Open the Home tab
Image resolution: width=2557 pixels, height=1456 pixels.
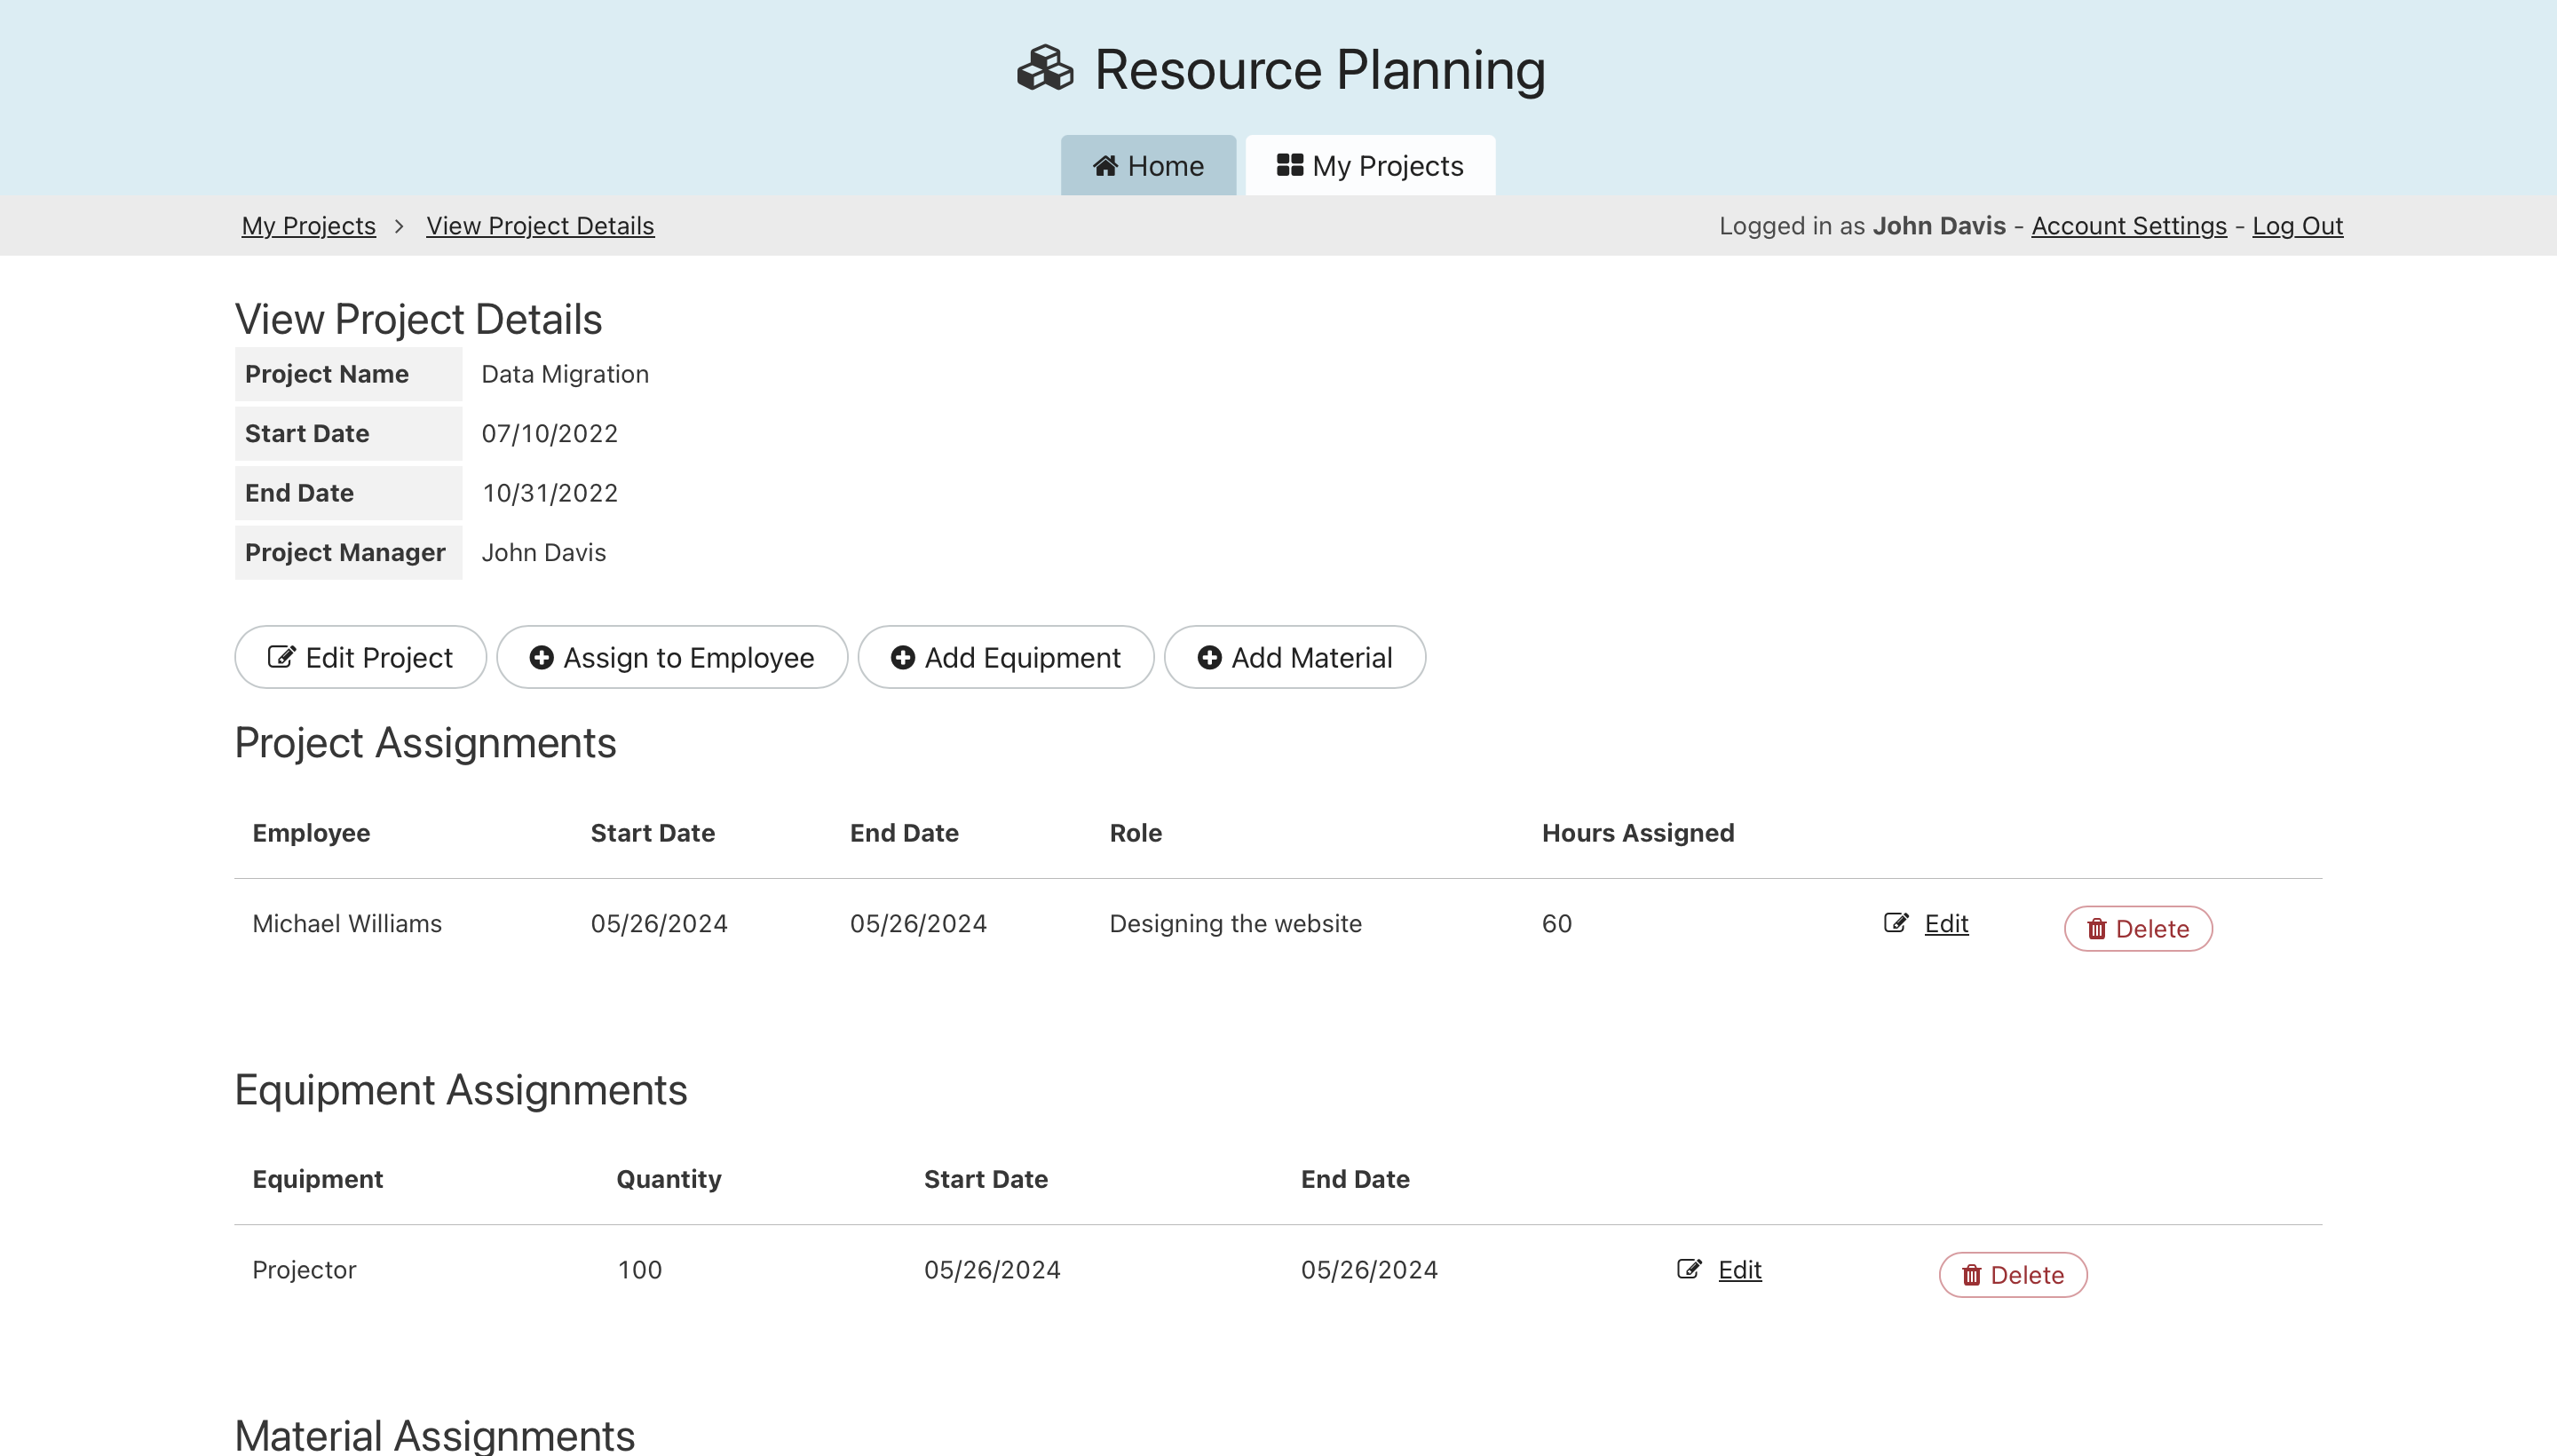[1148, 166]
